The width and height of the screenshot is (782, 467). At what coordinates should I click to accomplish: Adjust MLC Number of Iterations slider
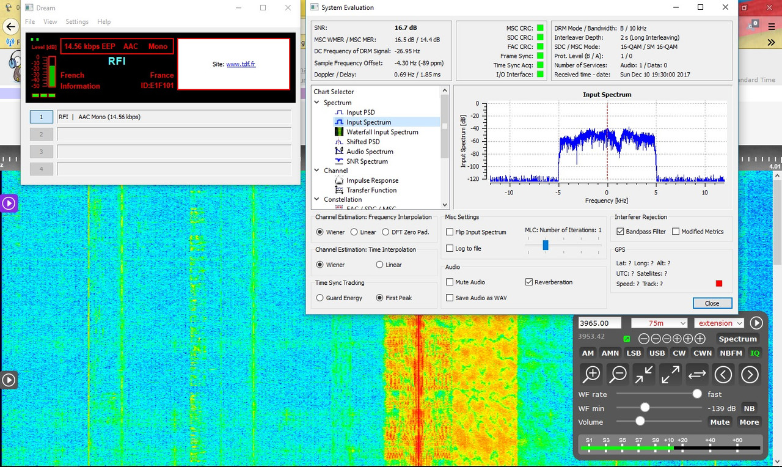(x=546, y=245)
